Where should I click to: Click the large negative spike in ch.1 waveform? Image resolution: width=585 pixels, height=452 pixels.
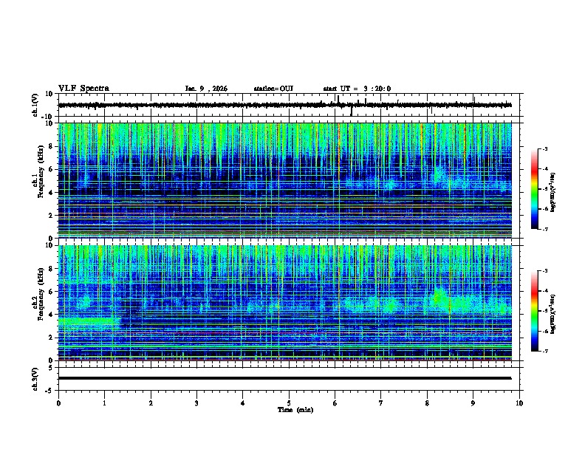[351, 111]
